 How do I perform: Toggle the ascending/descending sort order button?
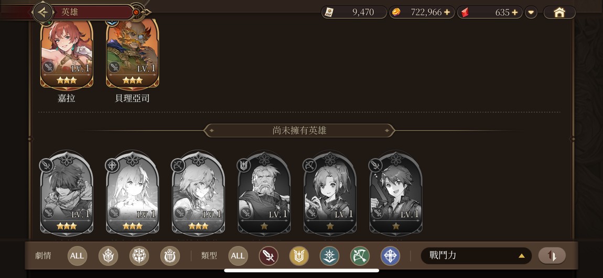(x=552, y=255)
